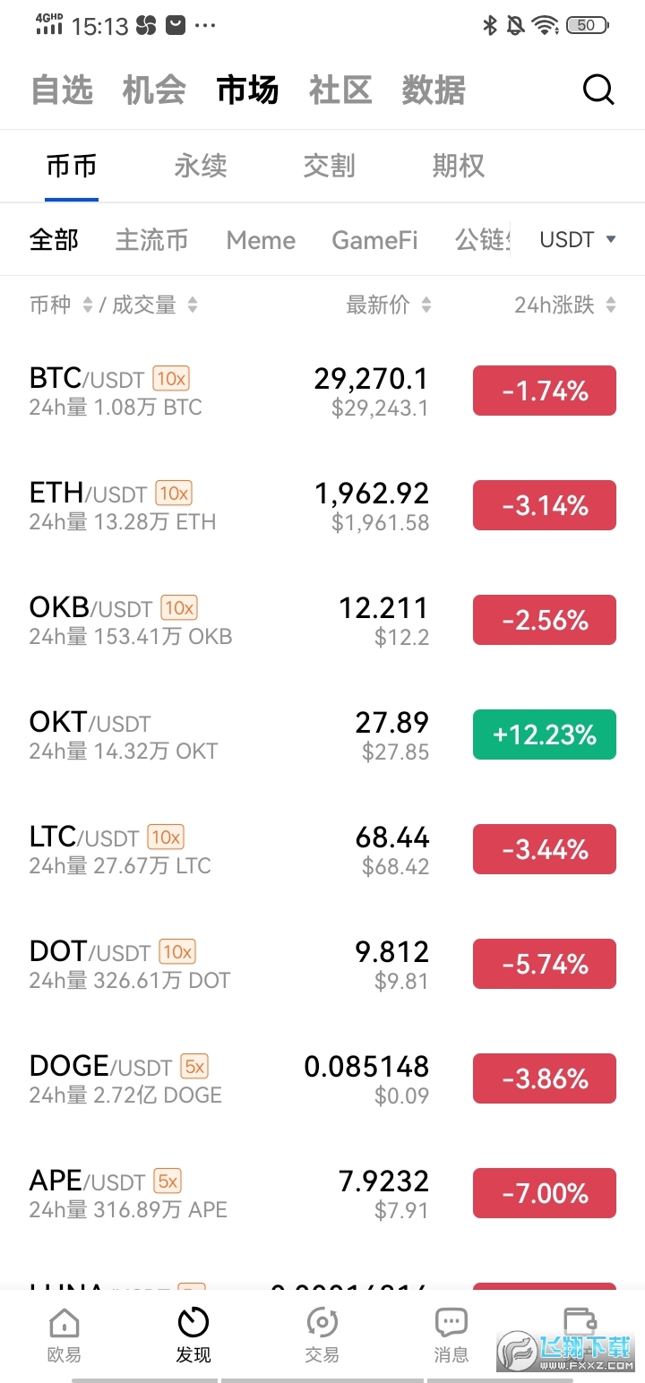
Task: Open the 消息 messages icon
Action: point(451,1323)
